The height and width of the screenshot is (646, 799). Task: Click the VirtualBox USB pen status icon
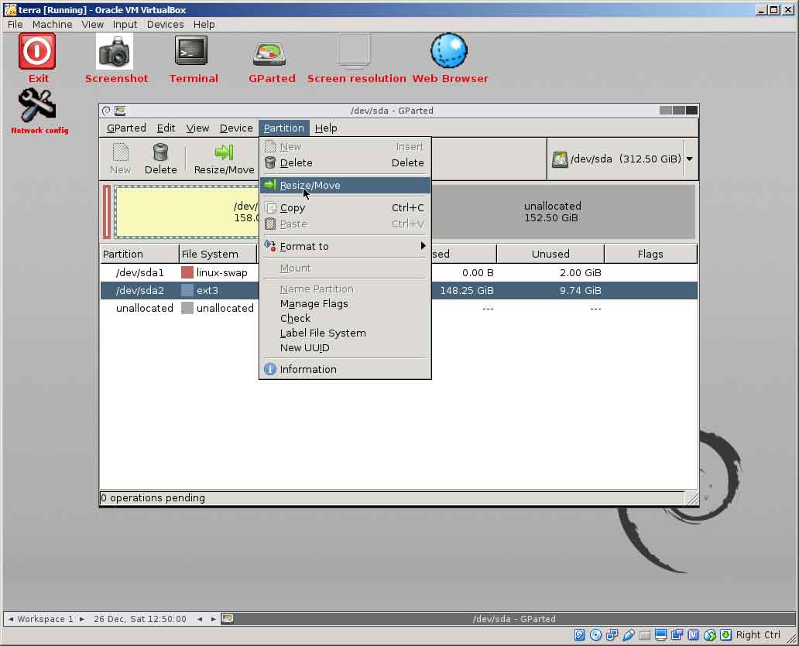coord(629,635)
